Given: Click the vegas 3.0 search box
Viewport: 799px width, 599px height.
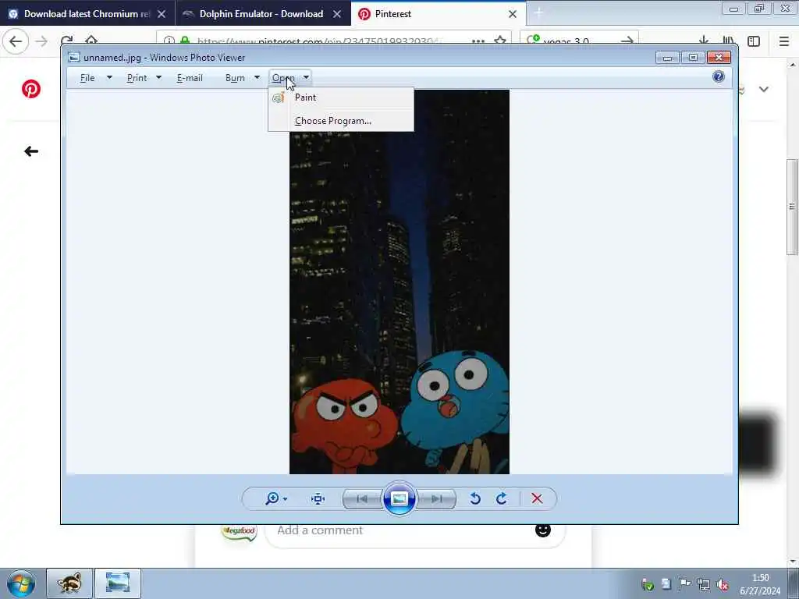Looking at the screenshot, I should 578,41.
